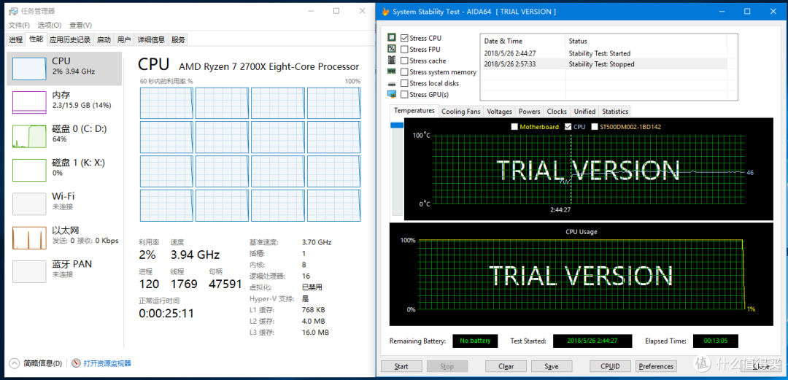Screen dimensions: 788x380
Task: Click the blue temperature graph page slider
Action: click(x=397, y=125)
